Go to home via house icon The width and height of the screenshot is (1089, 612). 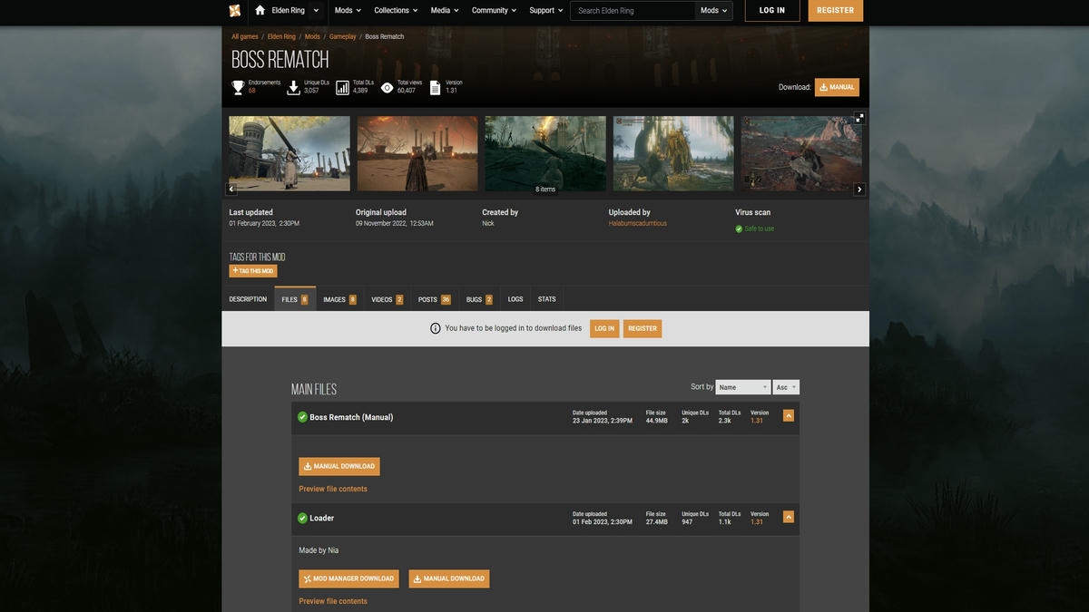[260, 11]
